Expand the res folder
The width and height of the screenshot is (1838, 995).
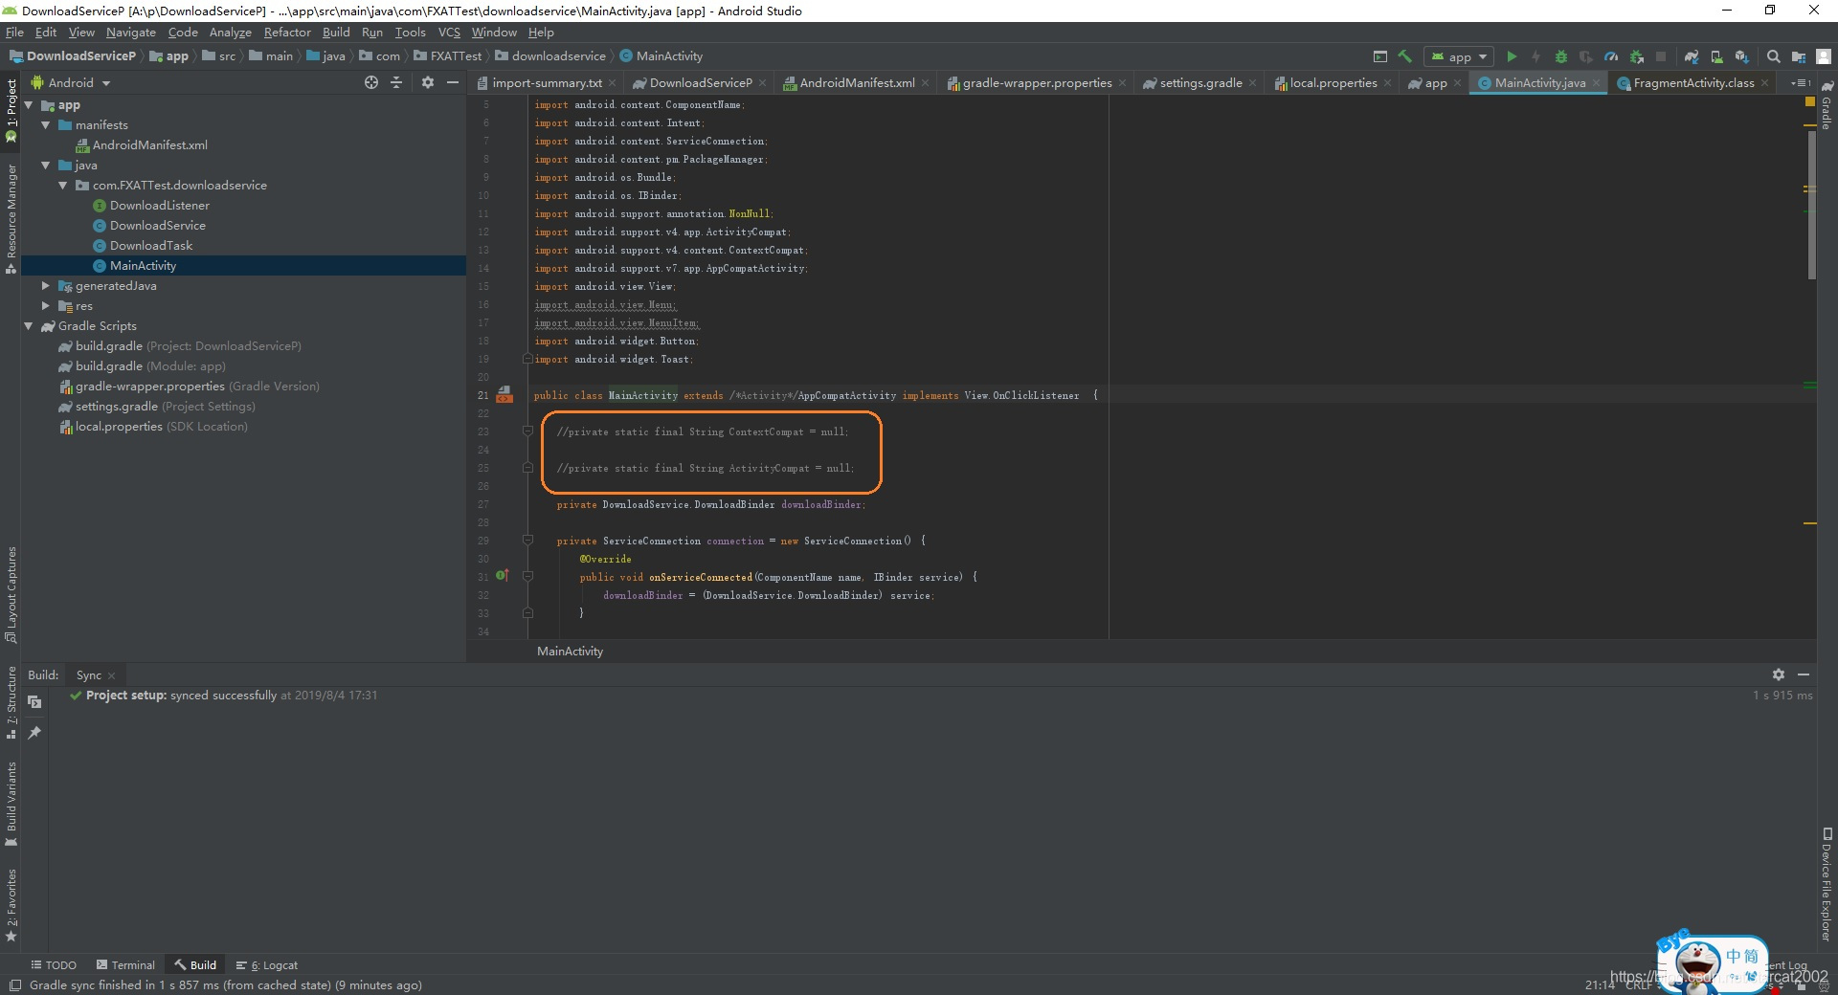pyautogui.click(x=46, y=306)
